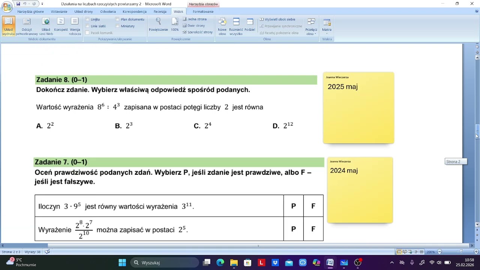Screen dimensions: 480x270
Task: Open Microsoft Edge from the taskbar
Action: pyautogui.click(x=220, y=262)
